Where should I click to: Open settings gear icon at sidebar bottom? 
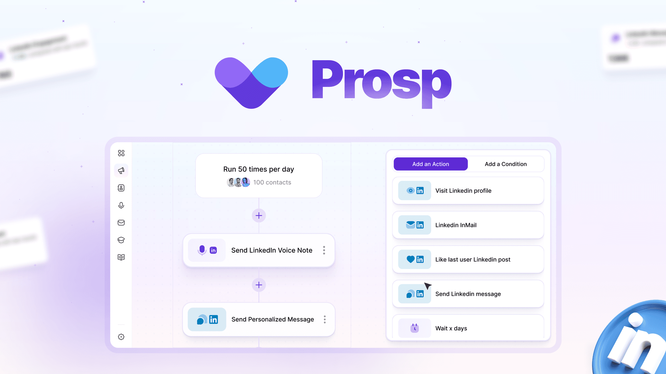(x=121, y=337)
